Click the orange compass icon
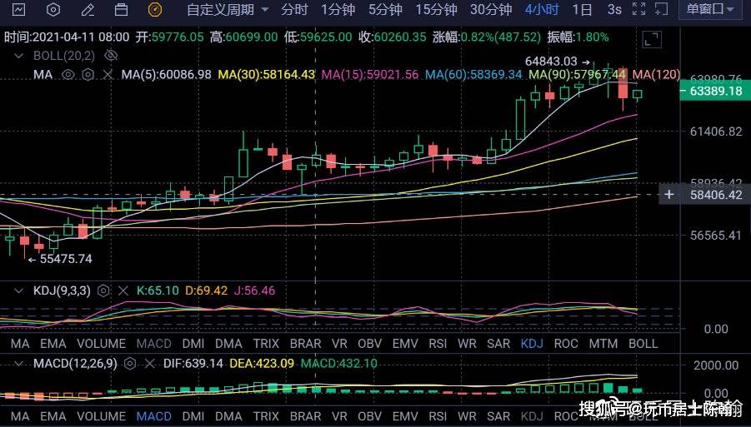751x427 pixels. click(155, 9)
